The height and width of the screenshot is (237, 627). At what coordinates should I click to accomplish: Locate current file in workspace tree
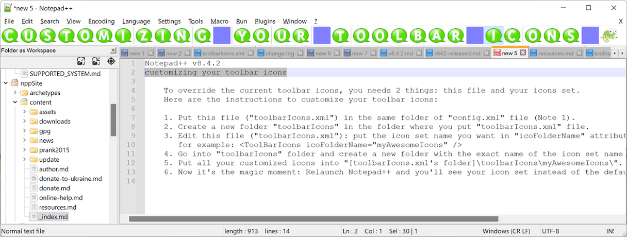111,61
